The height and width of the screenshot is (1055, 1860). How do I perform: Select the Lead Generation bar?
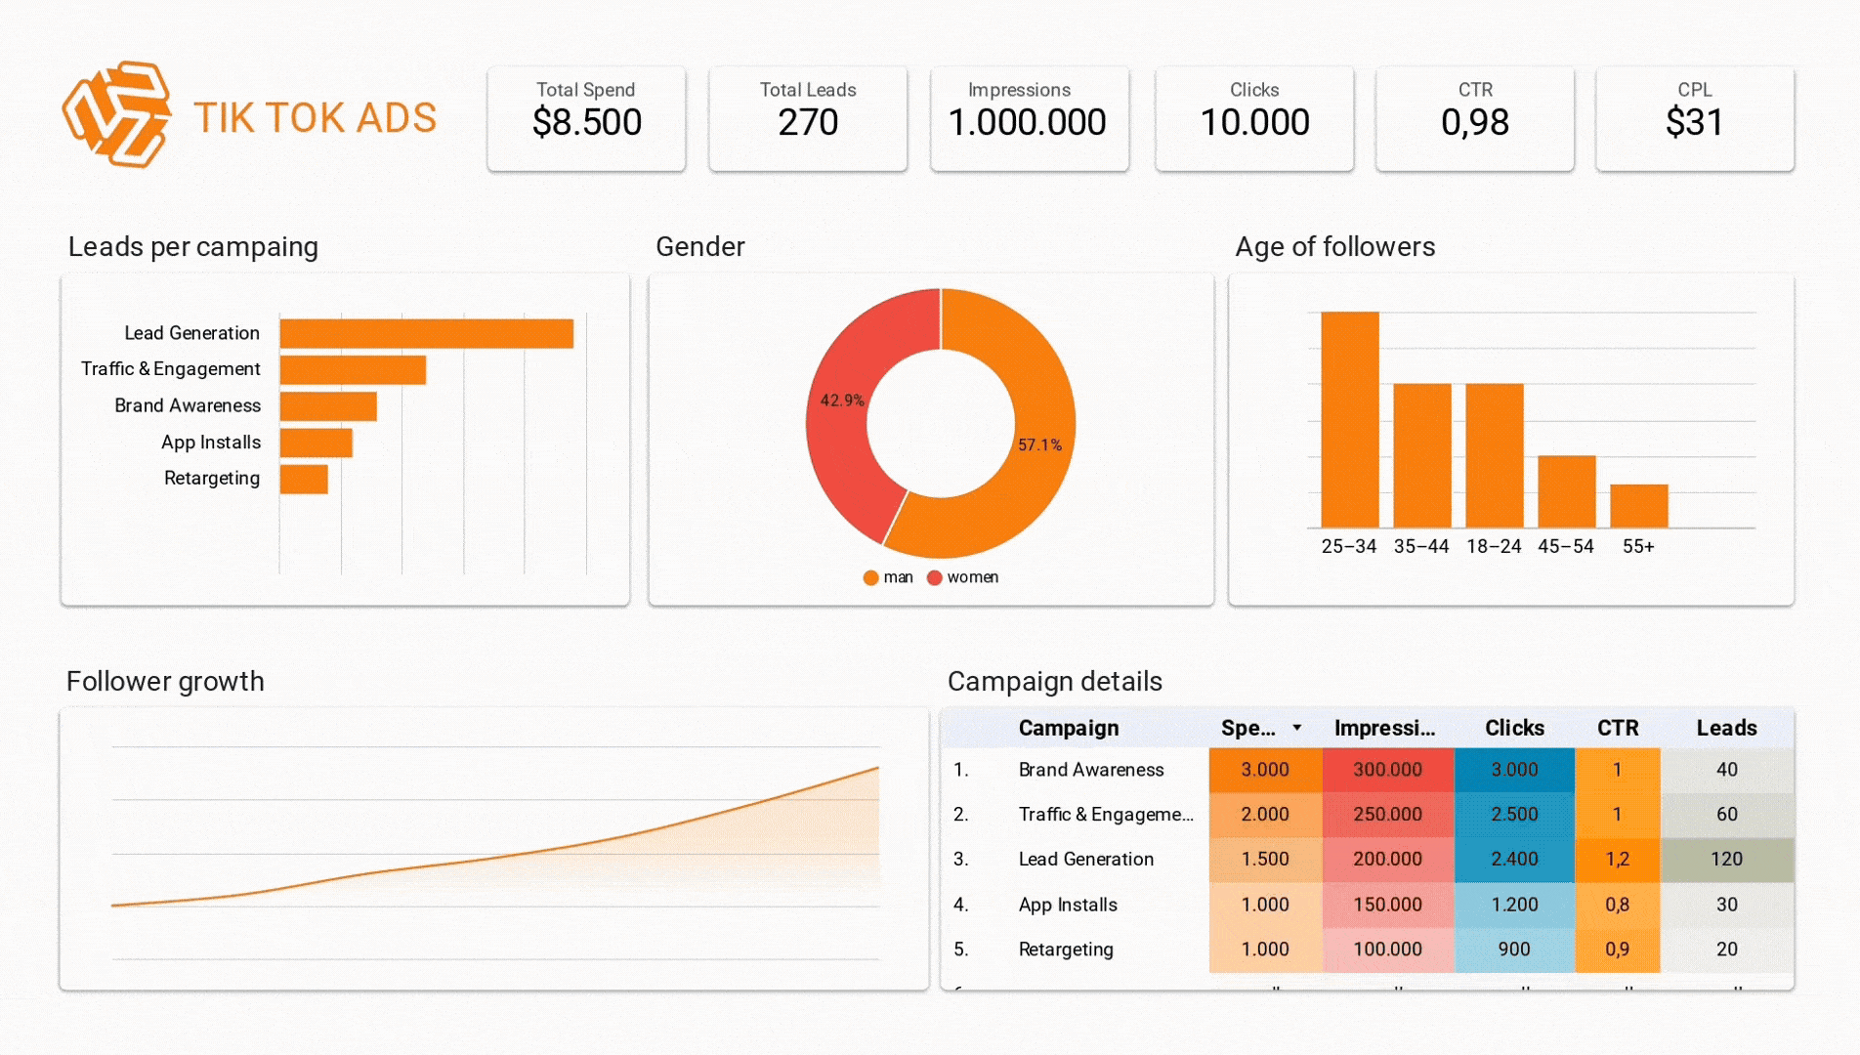(x=426, y=333)
